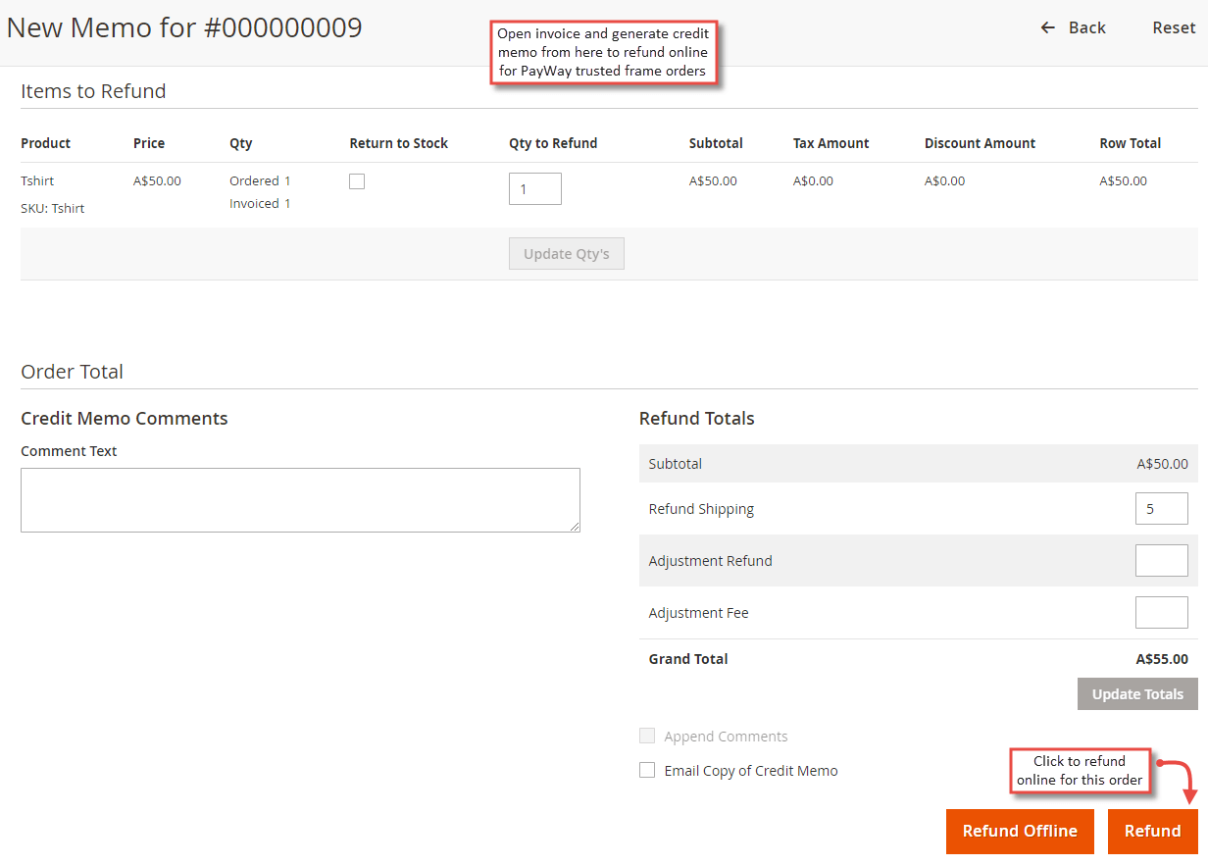Click the Price column header
Screen dimensions: 1208x865
pos(149,143)
